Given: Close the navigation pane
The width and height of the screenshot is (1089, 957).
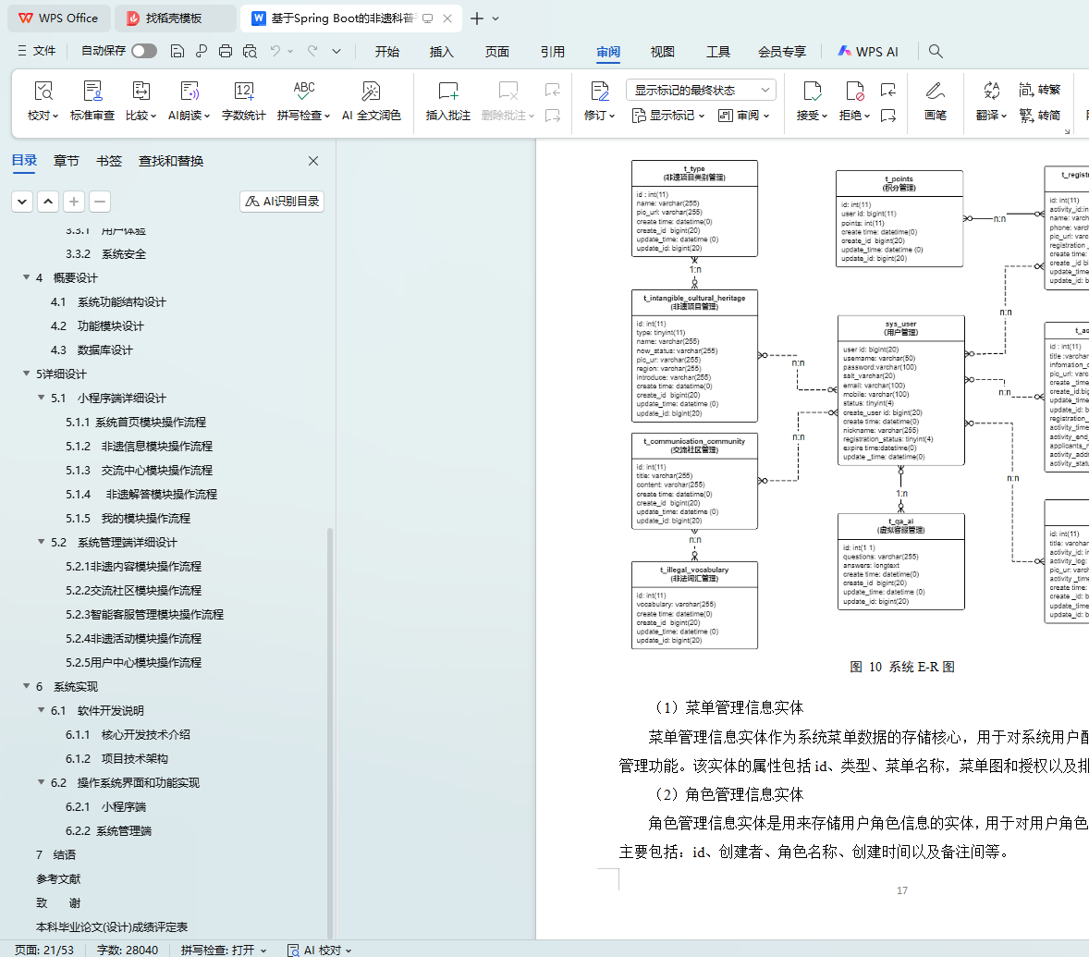Looking at the screenshot, I should pos(313,161).
